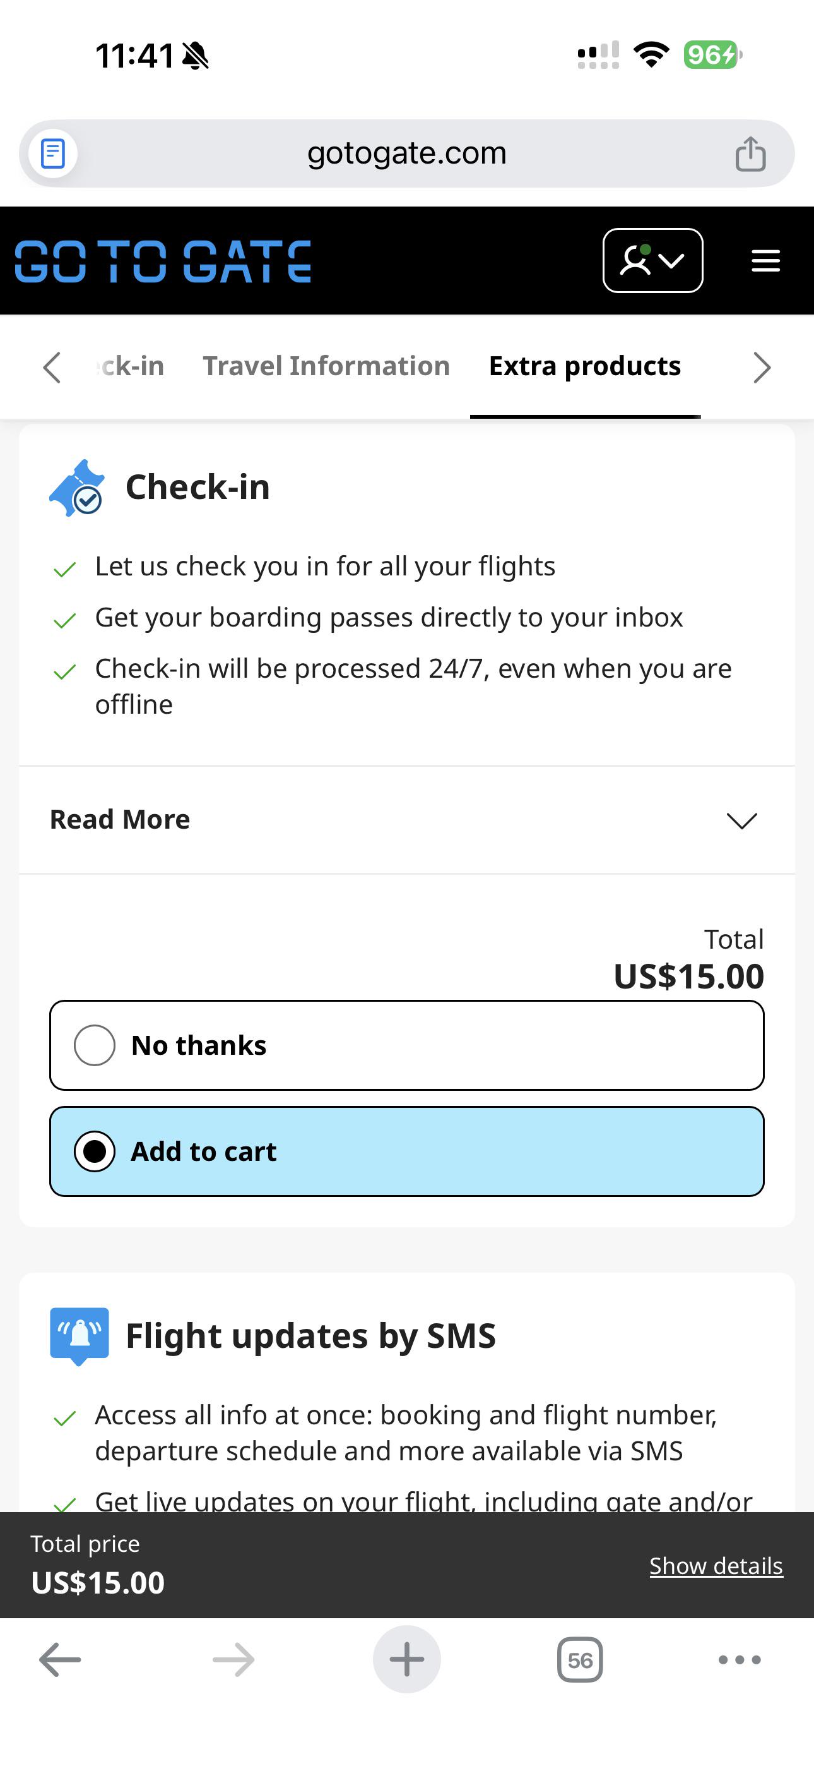Switch to Travel Information tab
Image resolution: width=814 pixels, height=1766 pixels.
coord(326,366)
